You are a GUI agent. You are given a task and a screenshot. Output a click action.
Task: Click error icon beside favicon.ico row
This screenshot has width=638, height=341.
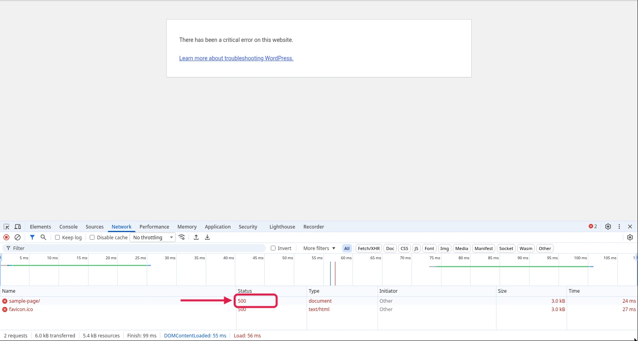[5, 309]
